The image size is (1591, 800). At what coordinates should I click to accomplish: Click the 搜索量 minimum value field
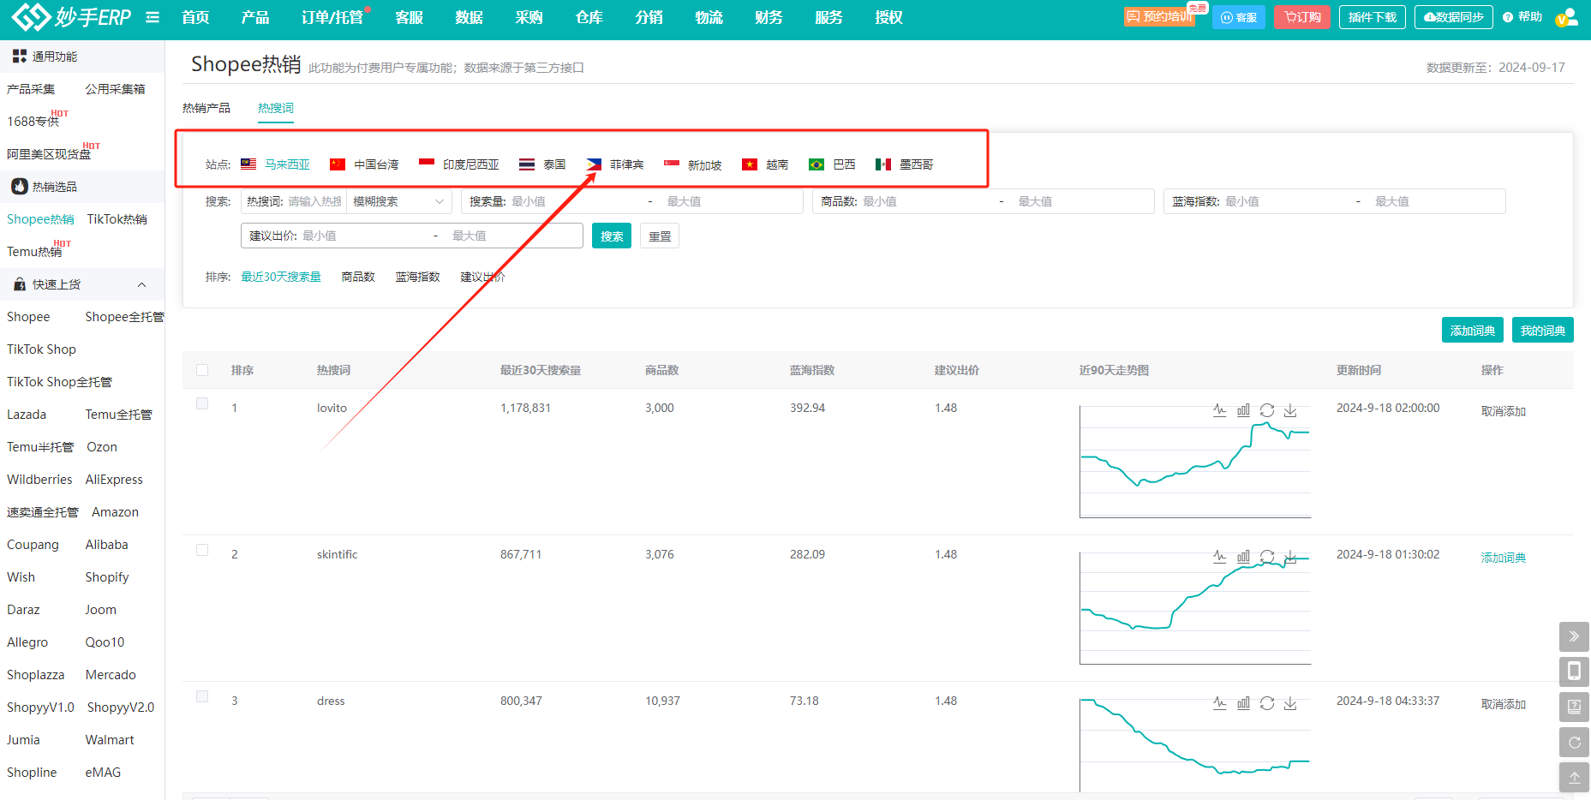(x=574, y=201)
